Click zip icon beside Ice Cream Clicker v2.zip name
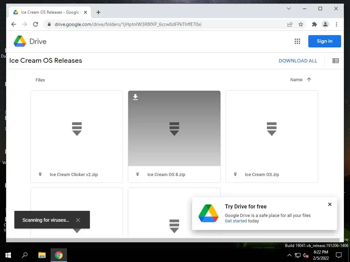 (x=40, y=174)
